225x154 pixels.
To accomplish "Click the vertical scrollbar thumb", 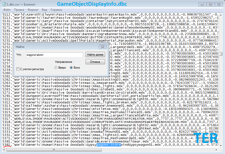I will (221, 54).
